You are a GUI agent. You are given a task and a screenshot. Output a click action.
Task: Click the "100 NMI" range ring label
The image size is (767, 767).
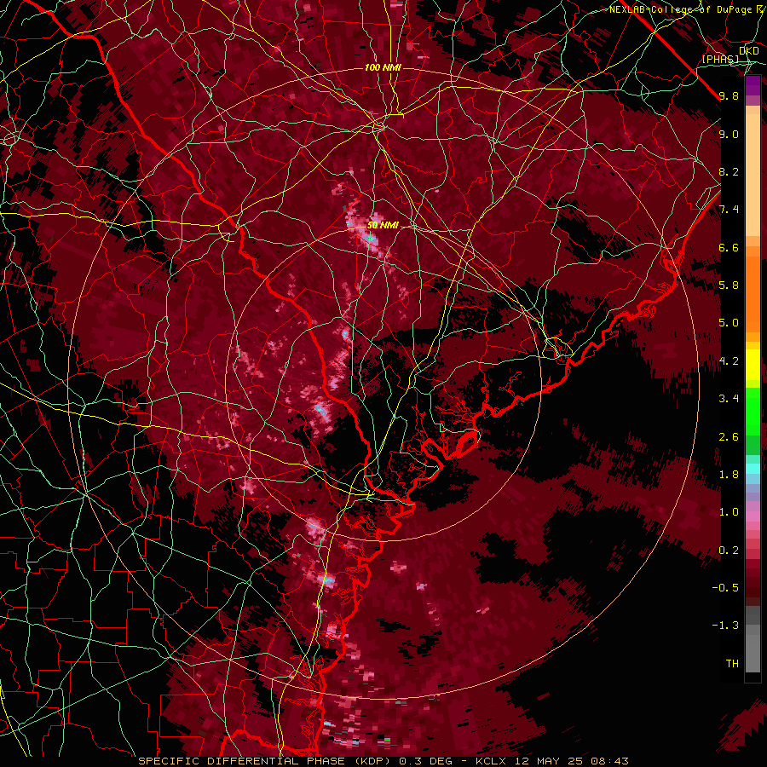[383, 67]
